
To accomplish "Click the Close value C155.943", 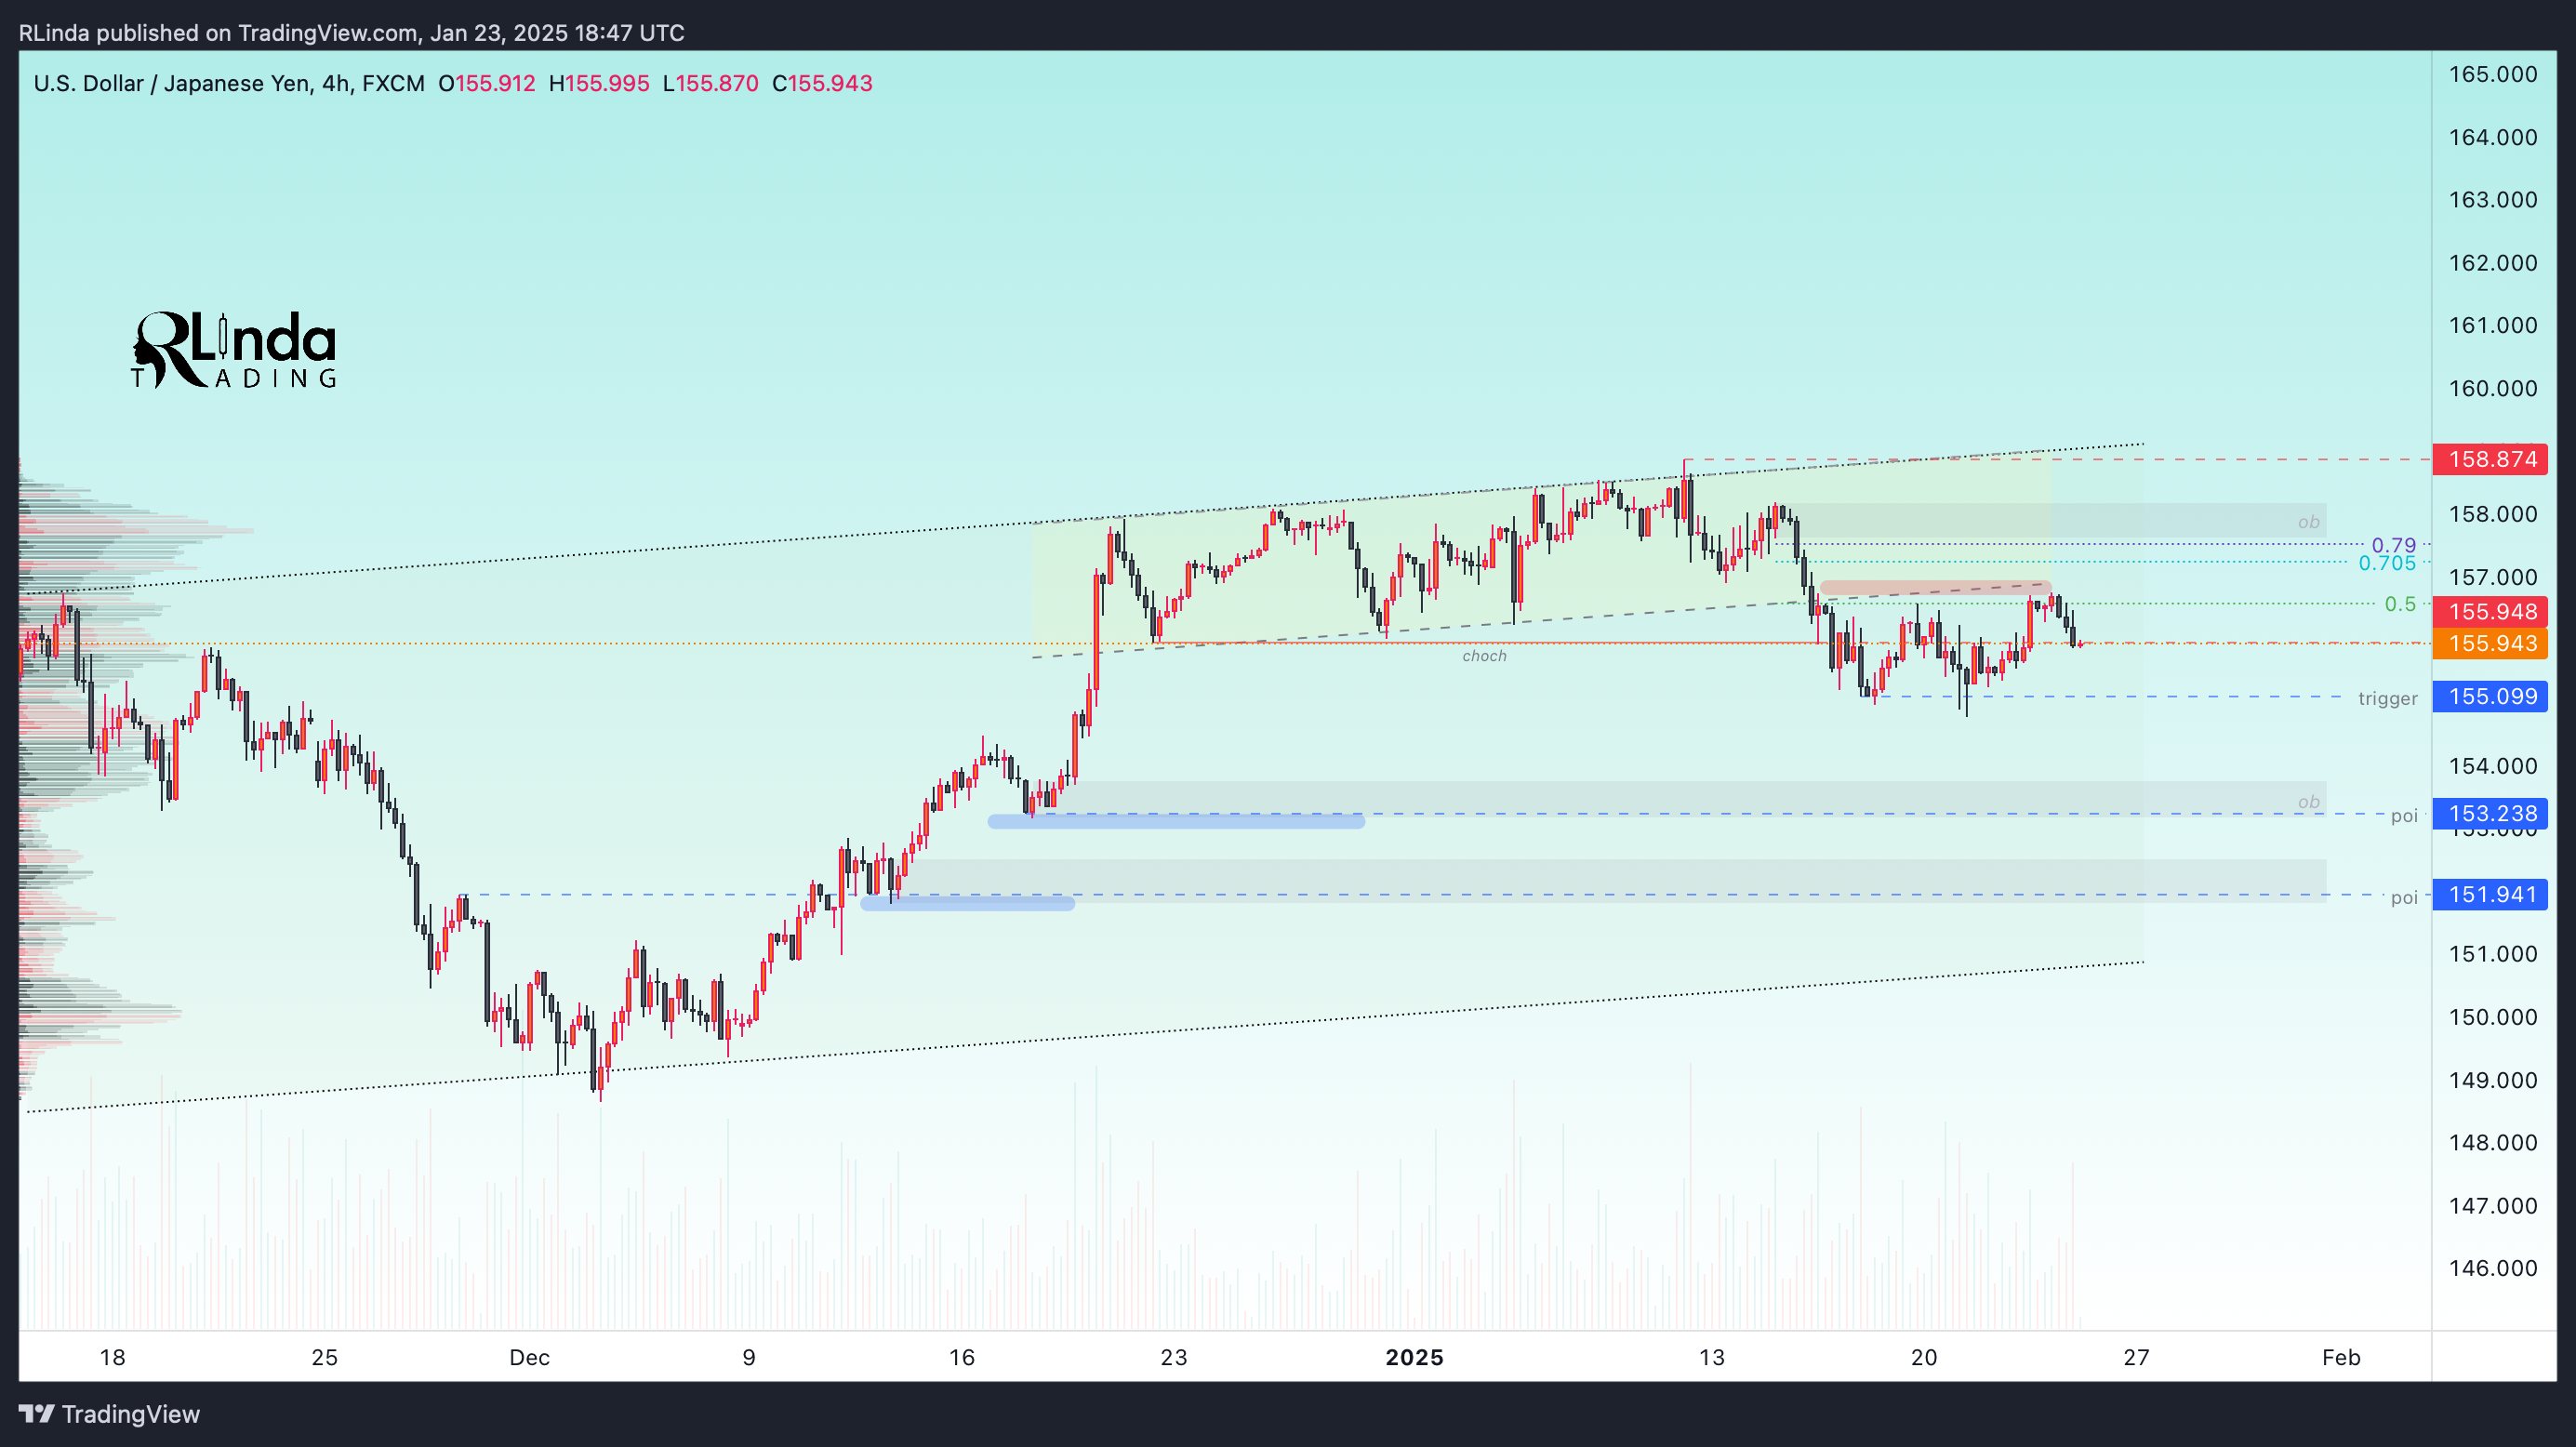I will tap(822, 83).
